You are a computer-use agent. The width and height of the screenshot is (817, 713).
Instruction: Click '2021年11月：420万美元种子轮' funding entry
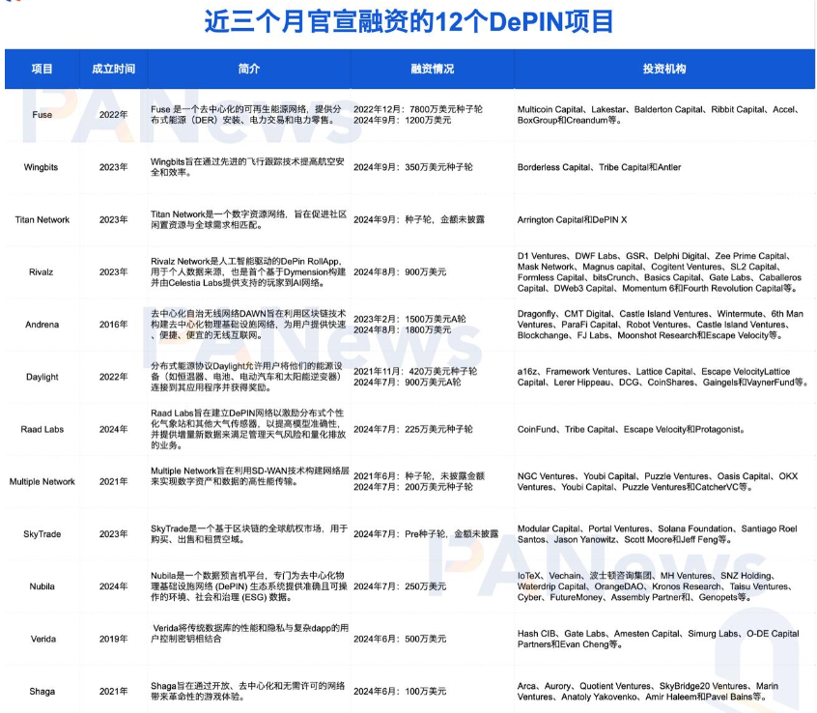(x=415, y=372)
